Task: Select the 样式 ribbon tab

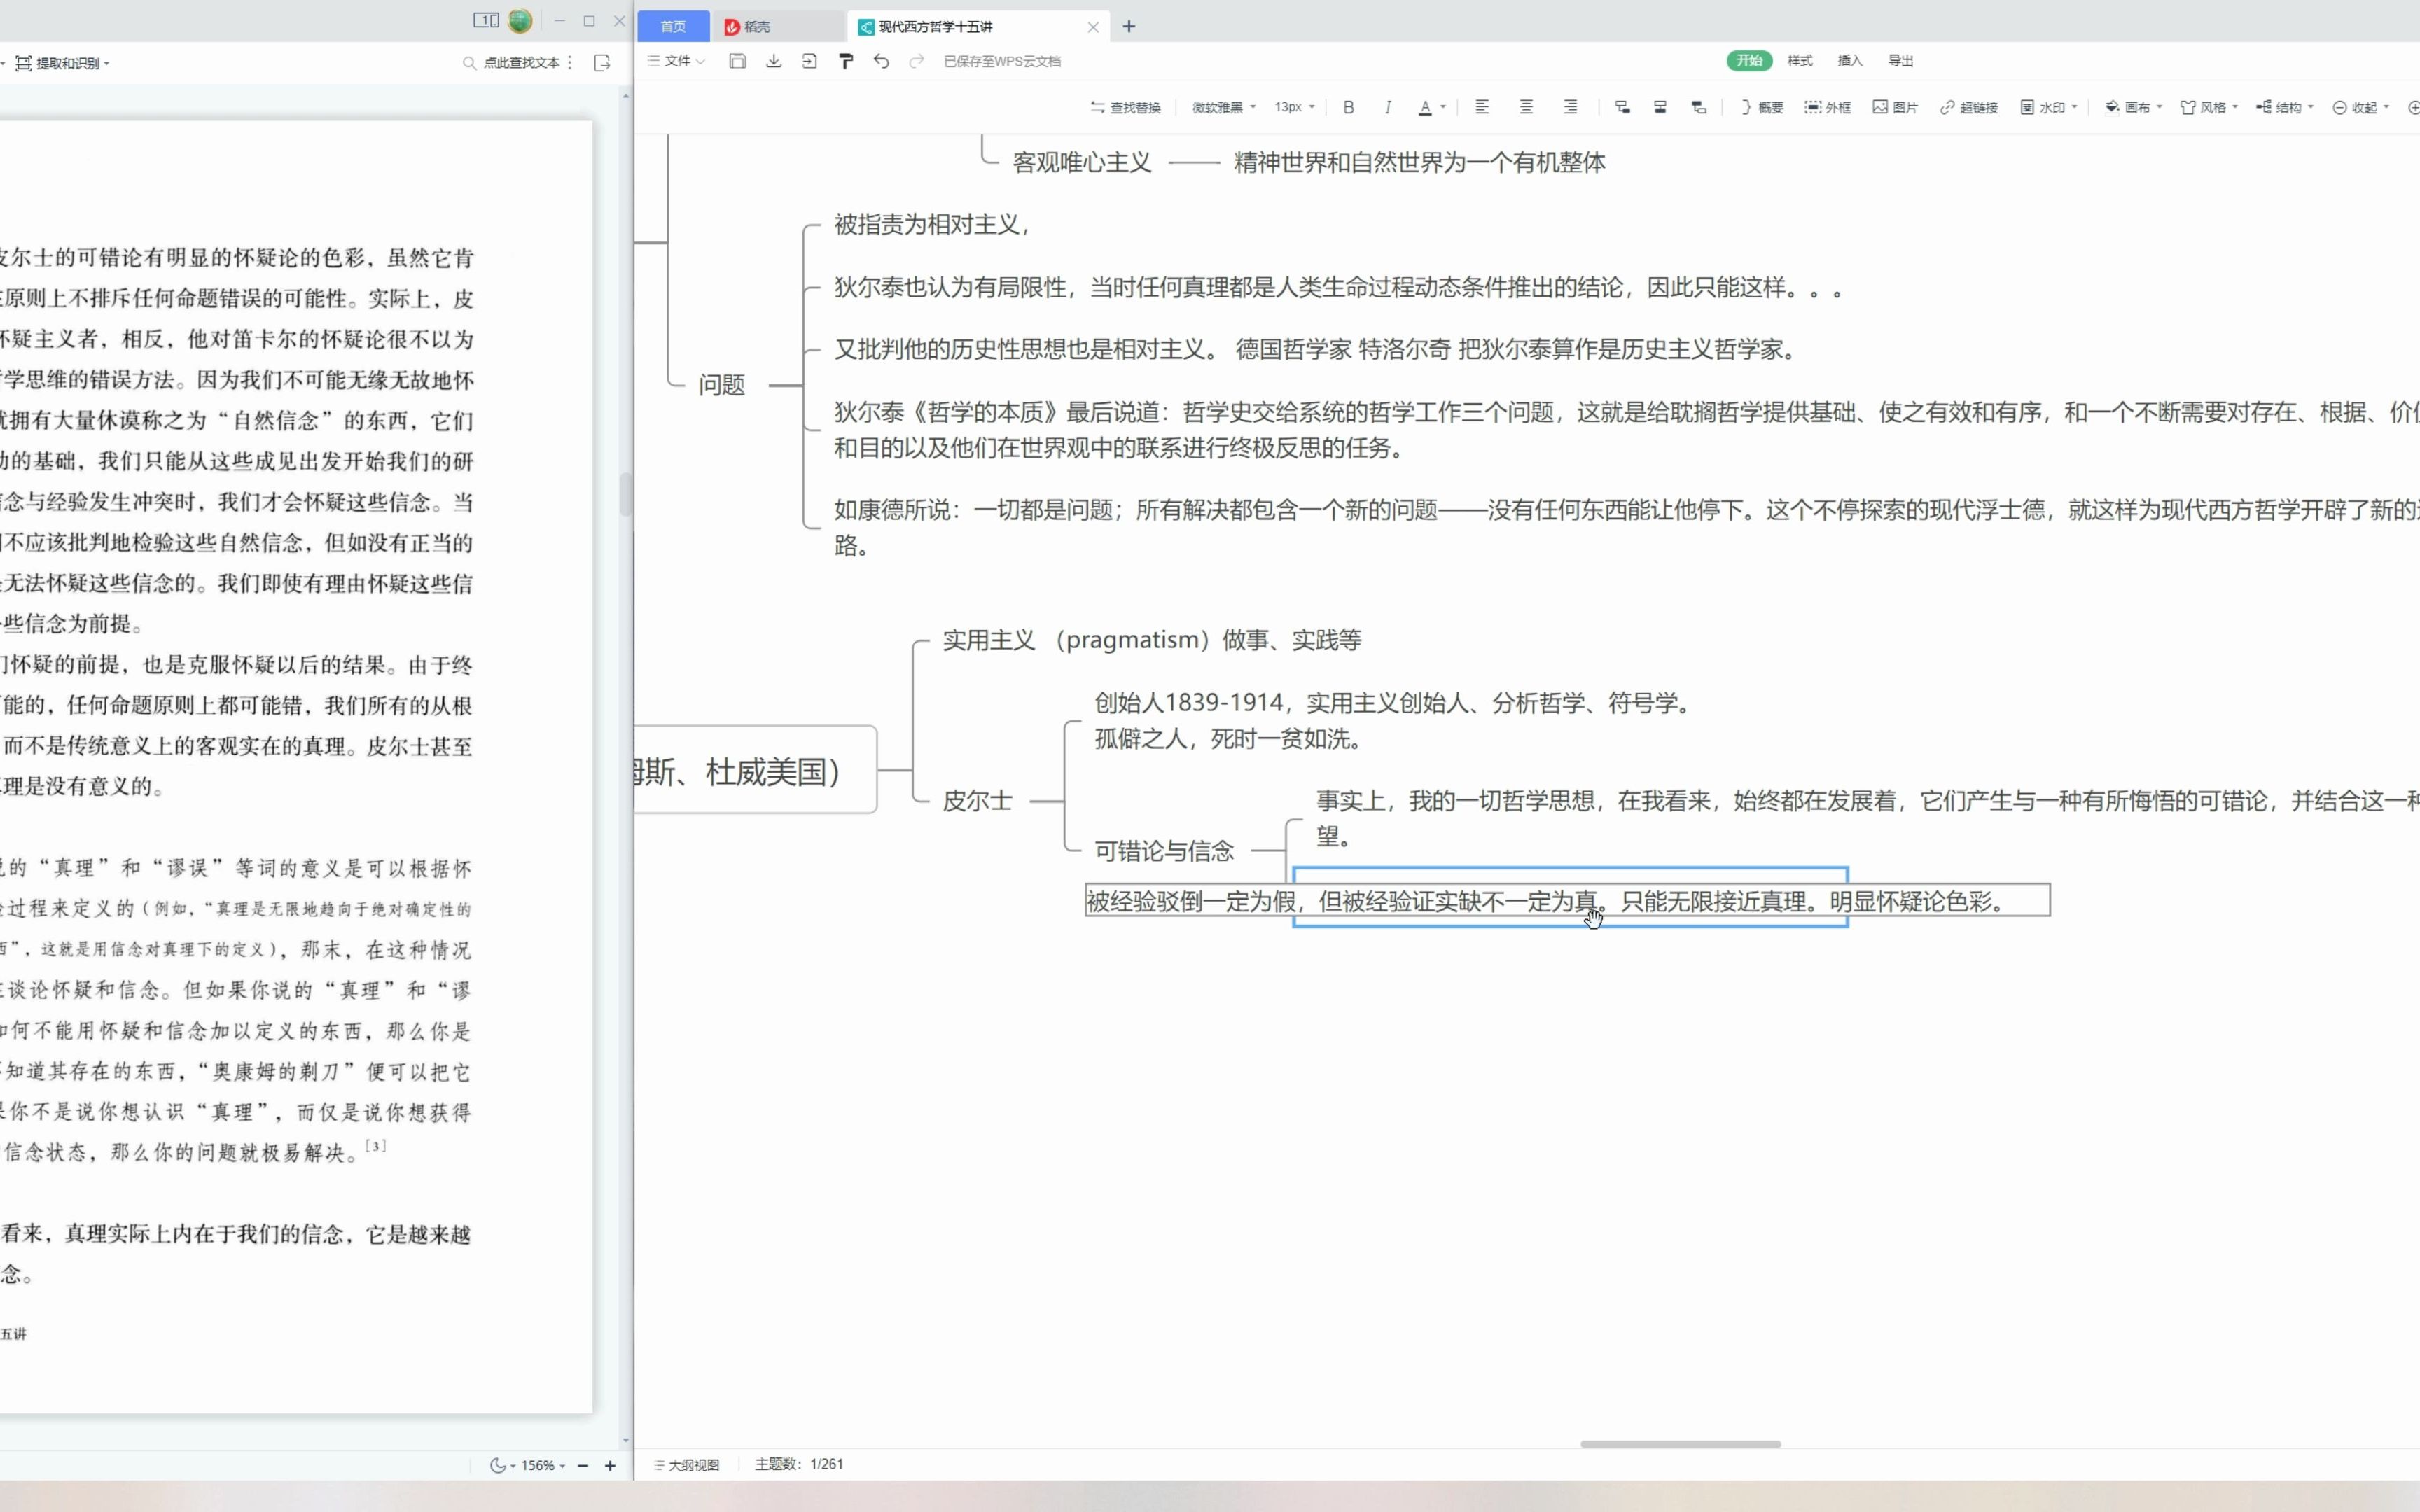Action: [x=1800, y=61]
